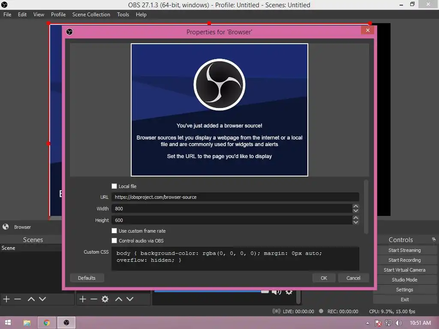439x329 pixels.
Task: Close the Browser properties dialog
Action: point(367,30)
